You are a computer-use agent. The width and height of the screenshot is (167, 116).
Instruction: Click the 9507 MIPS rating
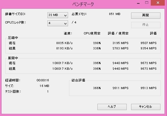tap(149, 43)
